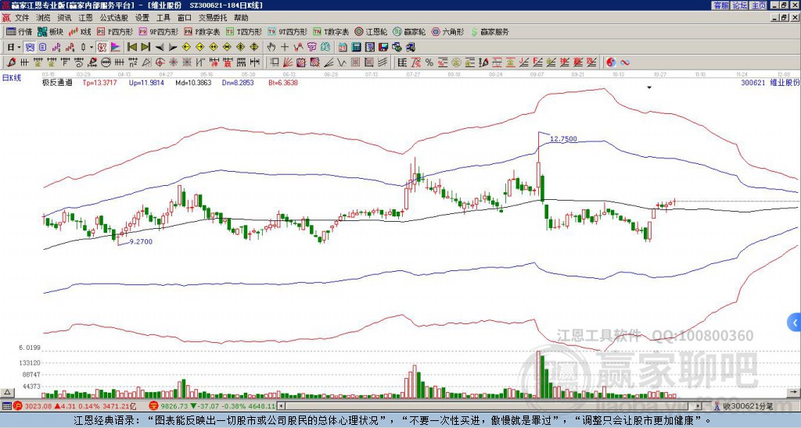Open the 六角形 hexagon tool
801x428 pixels.
(447, 31)
